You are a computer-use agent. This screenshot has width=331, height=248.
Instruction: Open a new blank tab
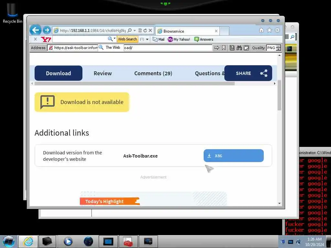224,31
